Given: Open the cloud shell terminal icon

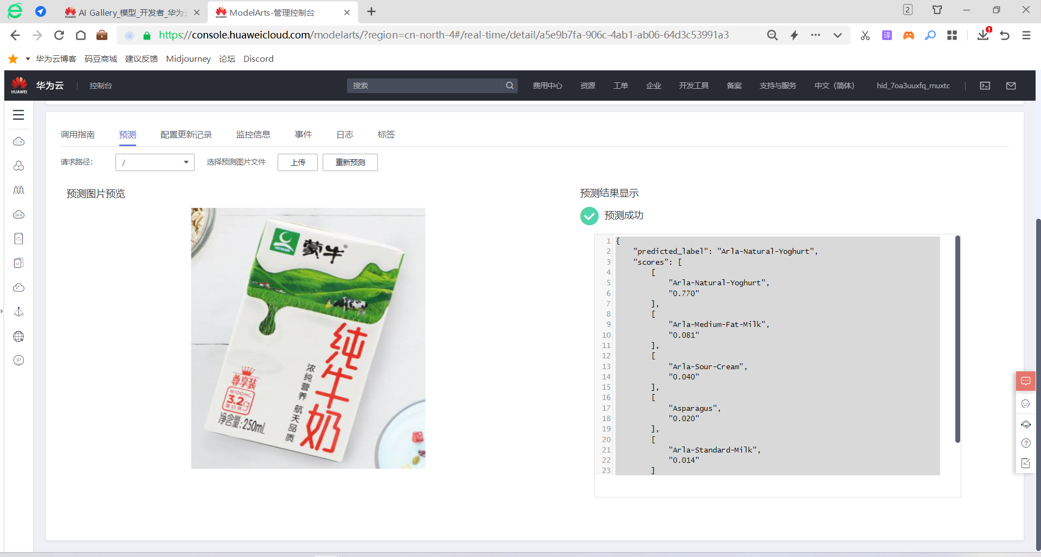Looking at the screenshot, I should tap(985, 86).
